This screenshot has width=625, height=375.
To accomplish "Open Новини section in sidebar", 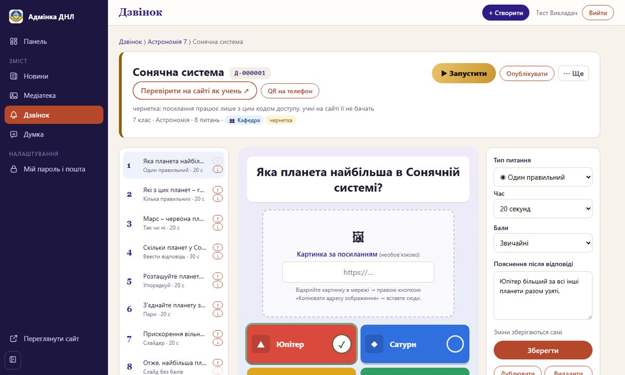I will tap(54, 76).
